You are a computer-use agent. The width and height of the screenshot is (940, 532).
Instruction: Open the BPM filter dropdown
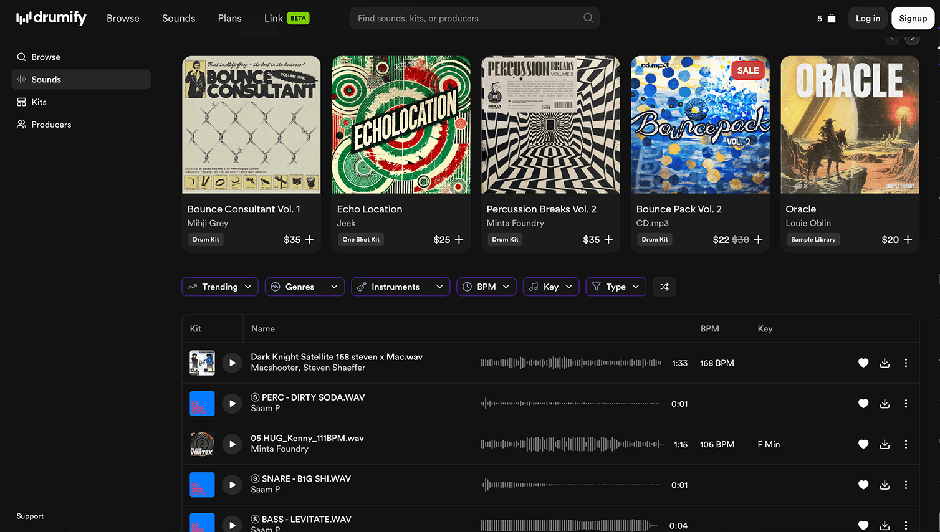(486, 287)
